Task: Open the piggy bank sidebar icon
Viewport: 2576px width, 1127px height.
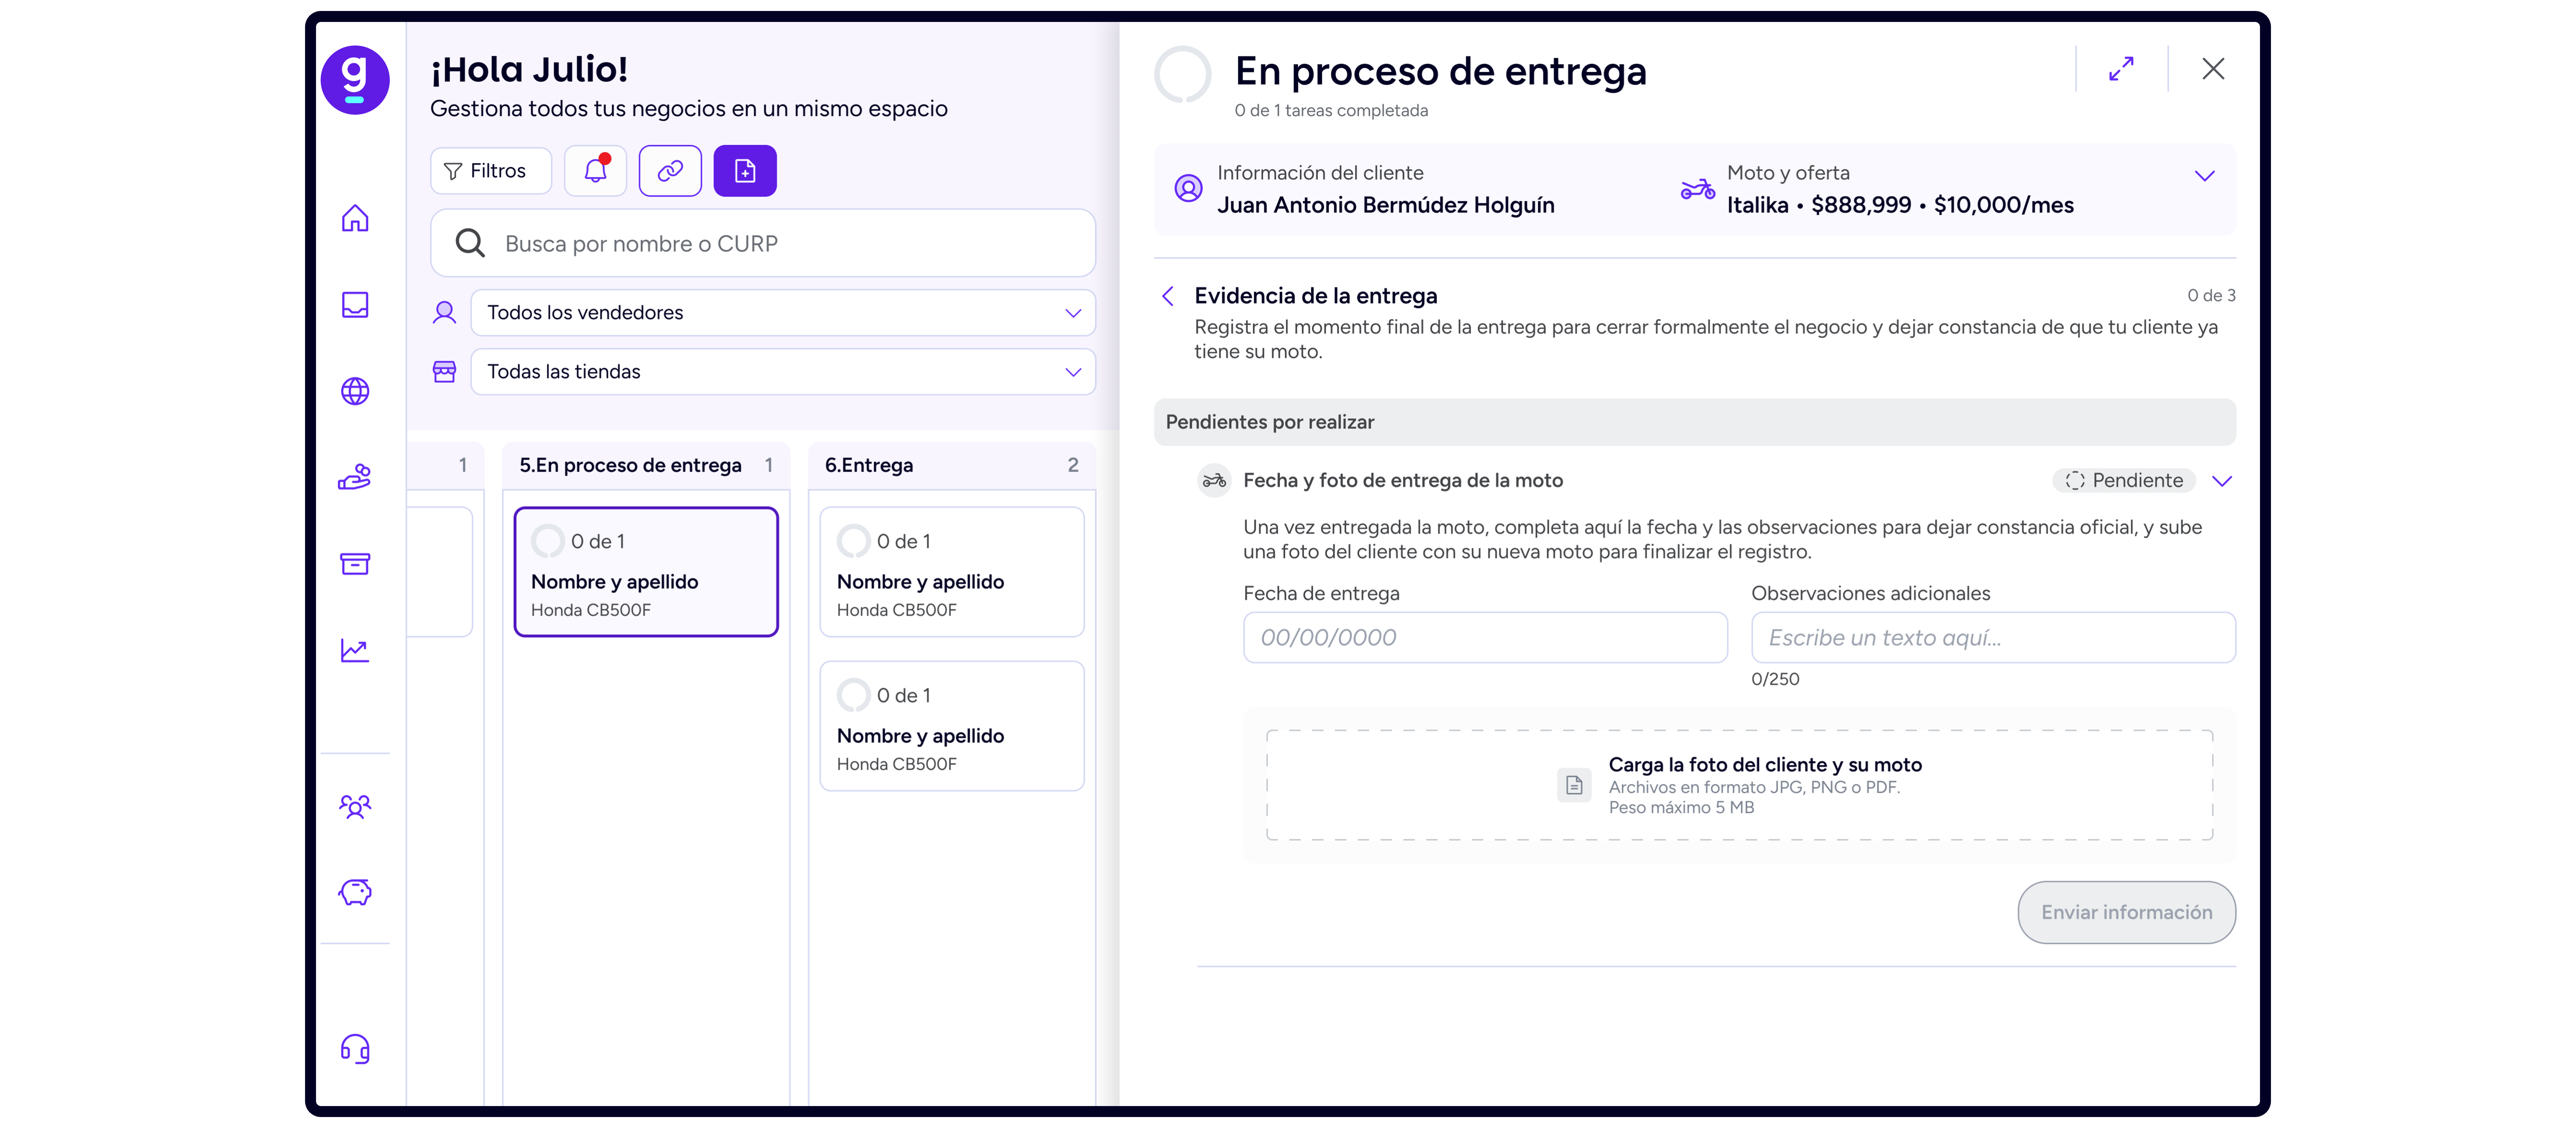Action: pyautogui.click(x=355, y=892)
